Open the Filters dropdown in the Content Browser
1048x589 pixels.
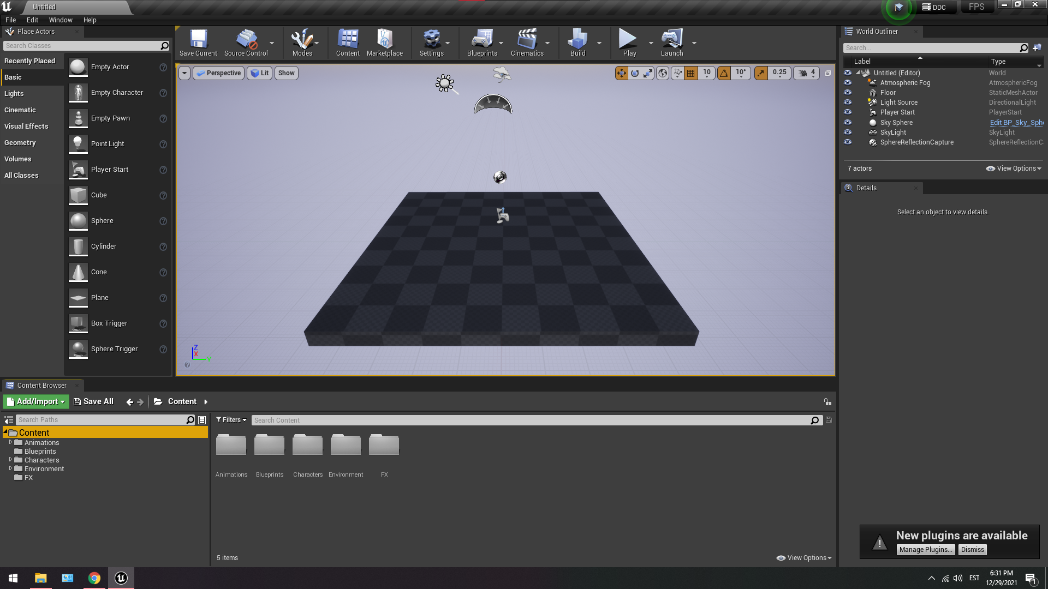click(231, 420)
